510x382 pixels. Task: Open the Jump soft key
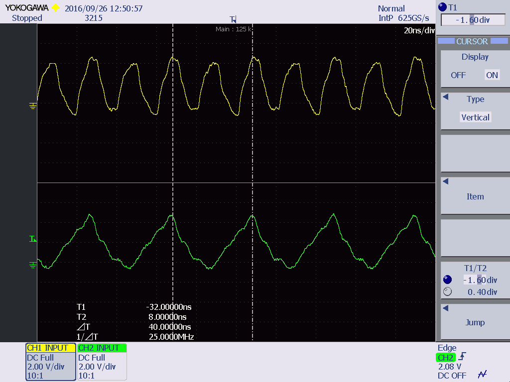tap(475, 322)
